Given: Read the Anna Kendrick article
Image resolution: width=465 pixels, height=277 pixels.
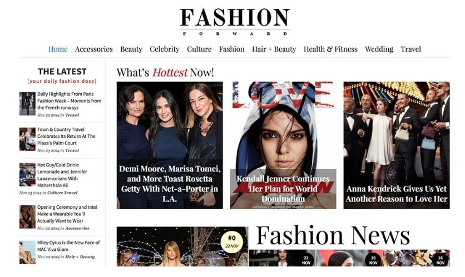Looking at the screenshot, I should pyautogui.click(x=397, y=194).
